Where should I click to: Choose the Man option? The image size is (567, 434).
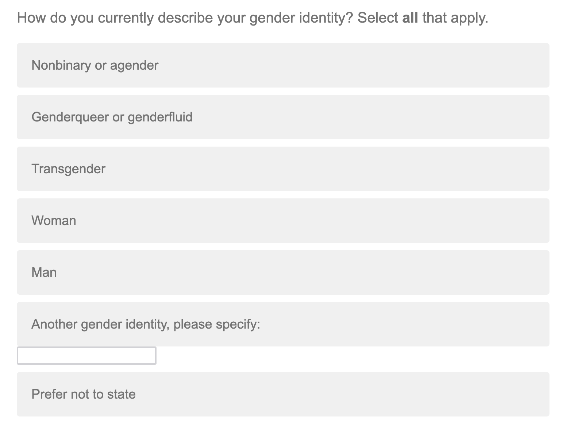coord(283,272)
